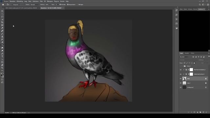Toggle Quick Mask mode
The image size is (210, 118).
2,79
